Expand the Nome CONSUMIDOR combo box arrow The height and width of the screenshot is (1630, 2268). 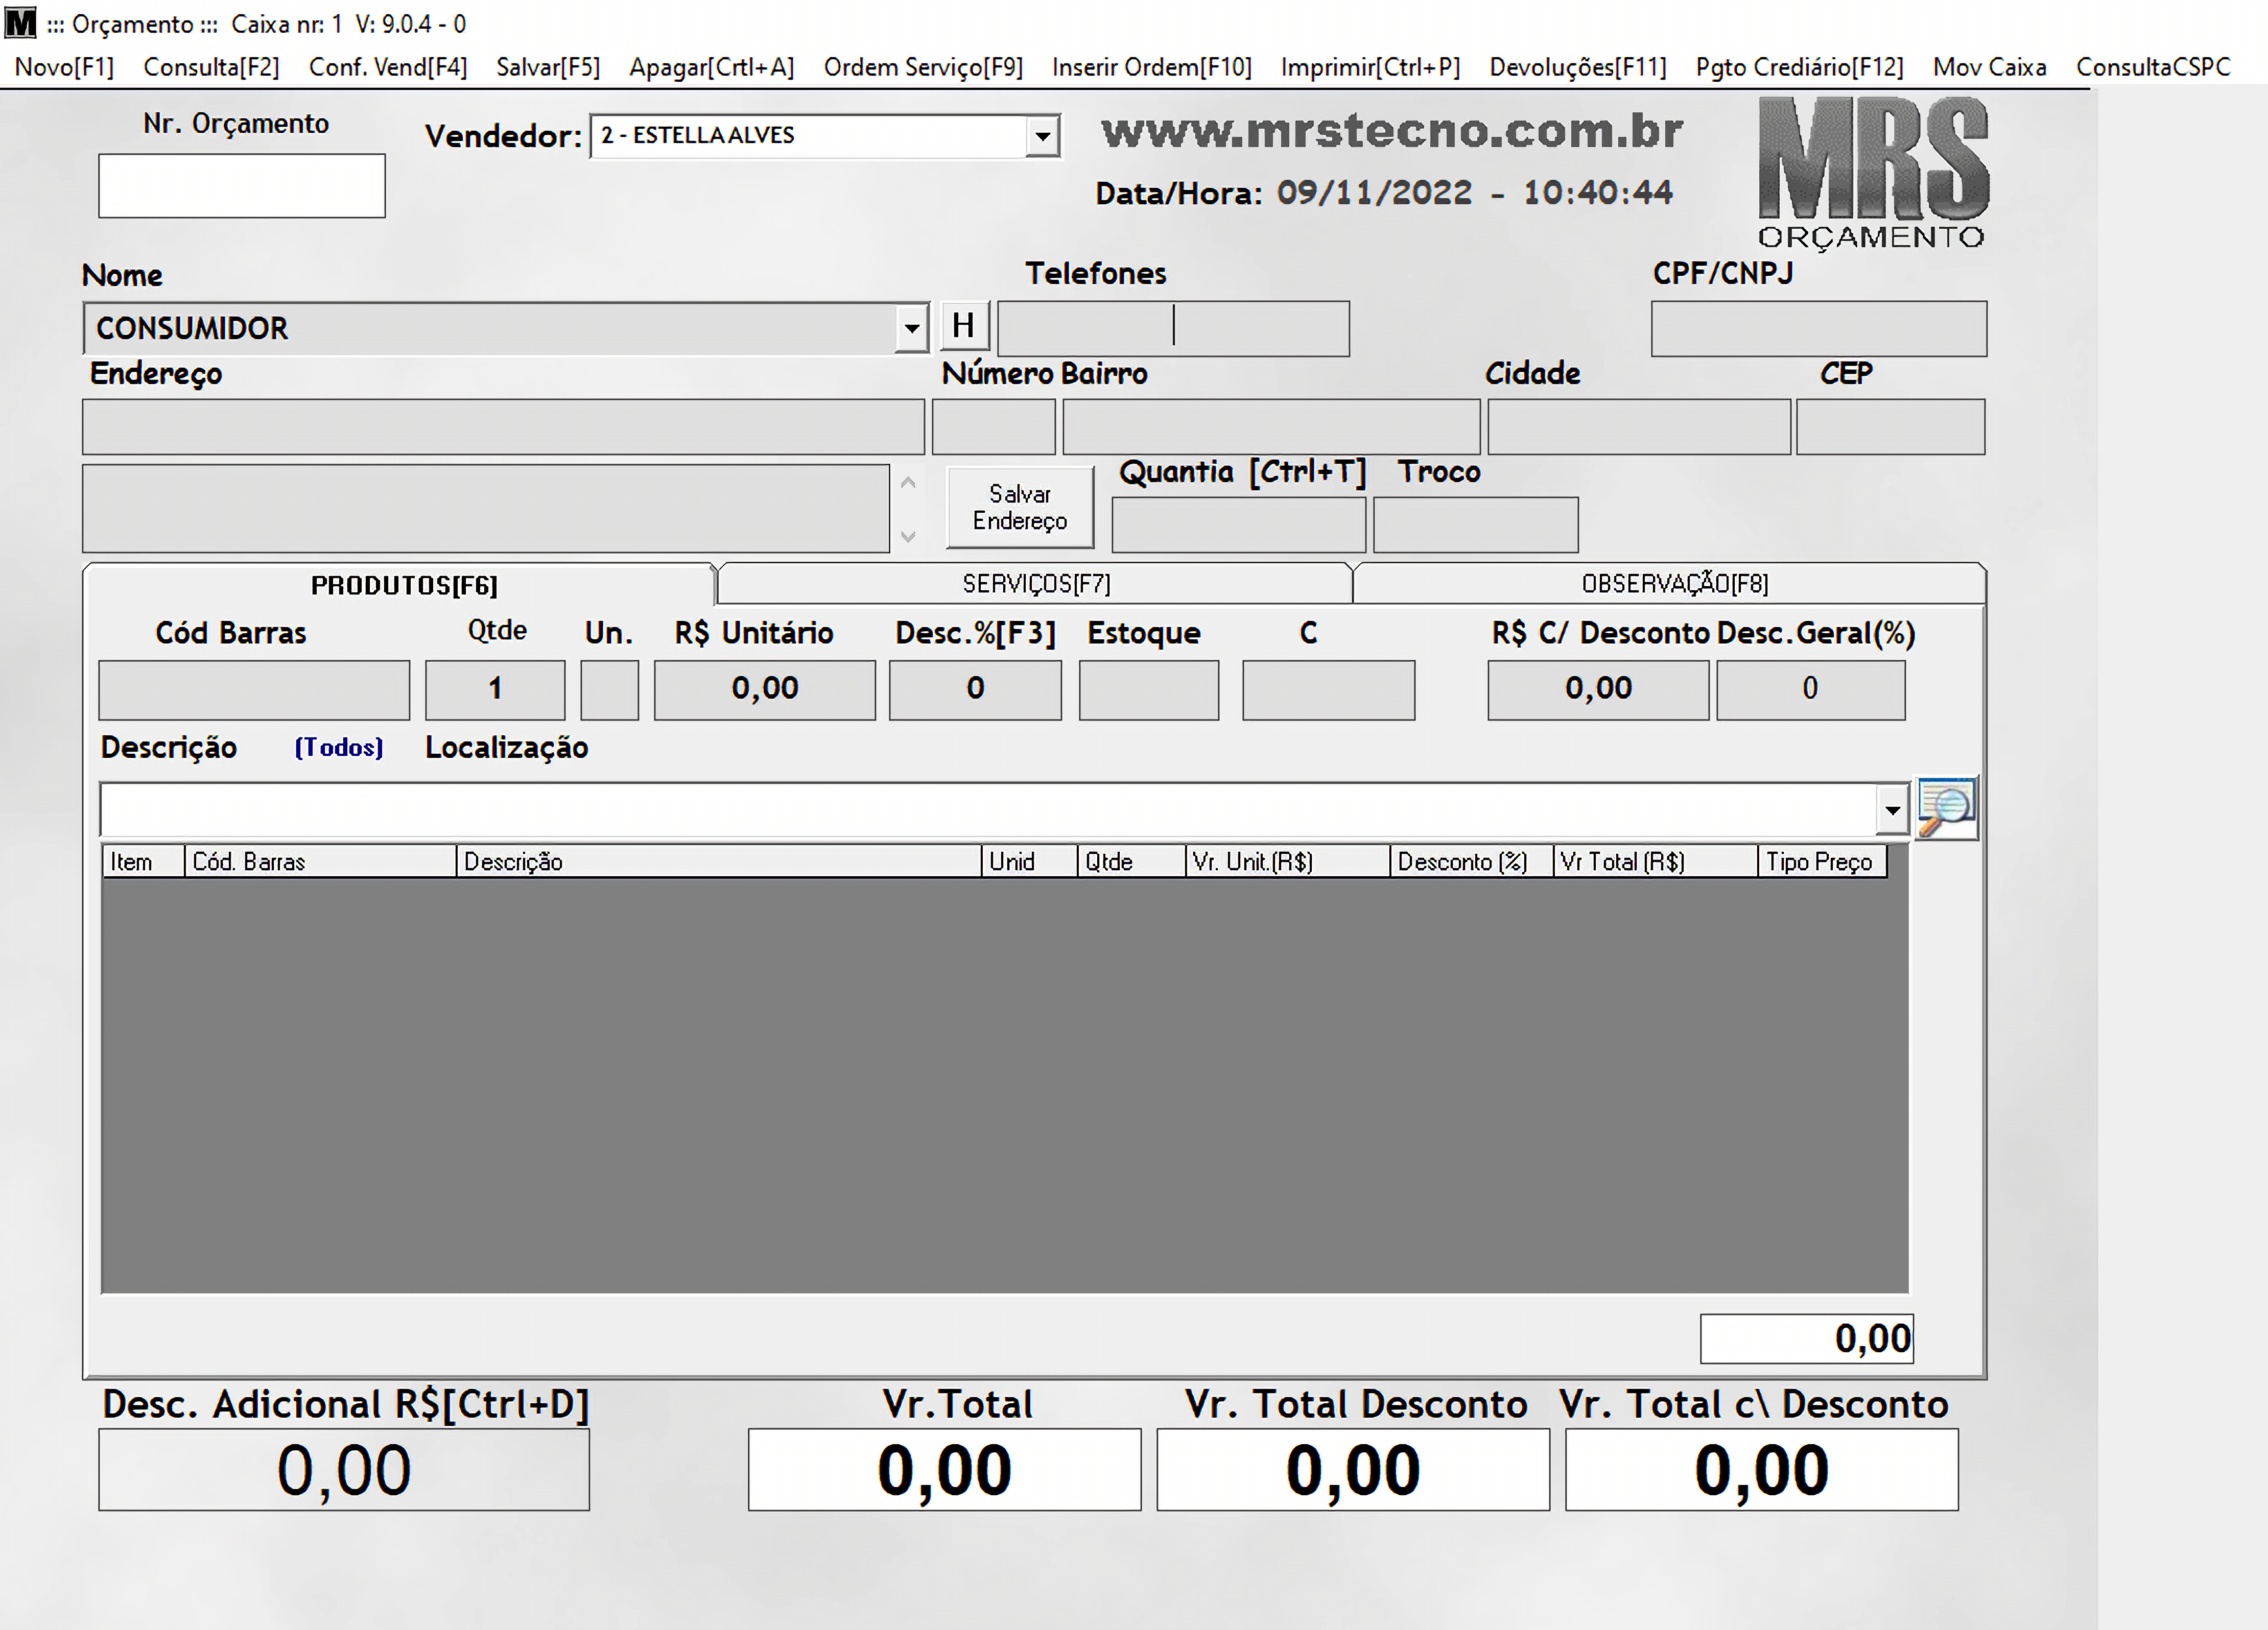pos(911,328)
